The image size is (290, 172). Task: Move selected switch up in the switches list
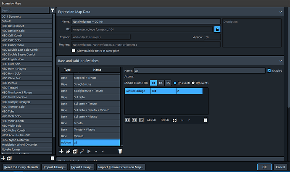(96, 151)
